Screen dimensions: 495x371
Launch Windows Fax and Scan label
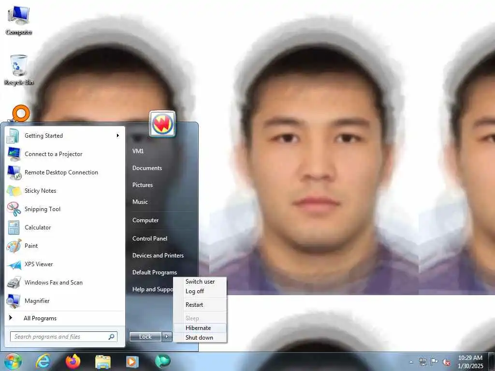(53, 283)
